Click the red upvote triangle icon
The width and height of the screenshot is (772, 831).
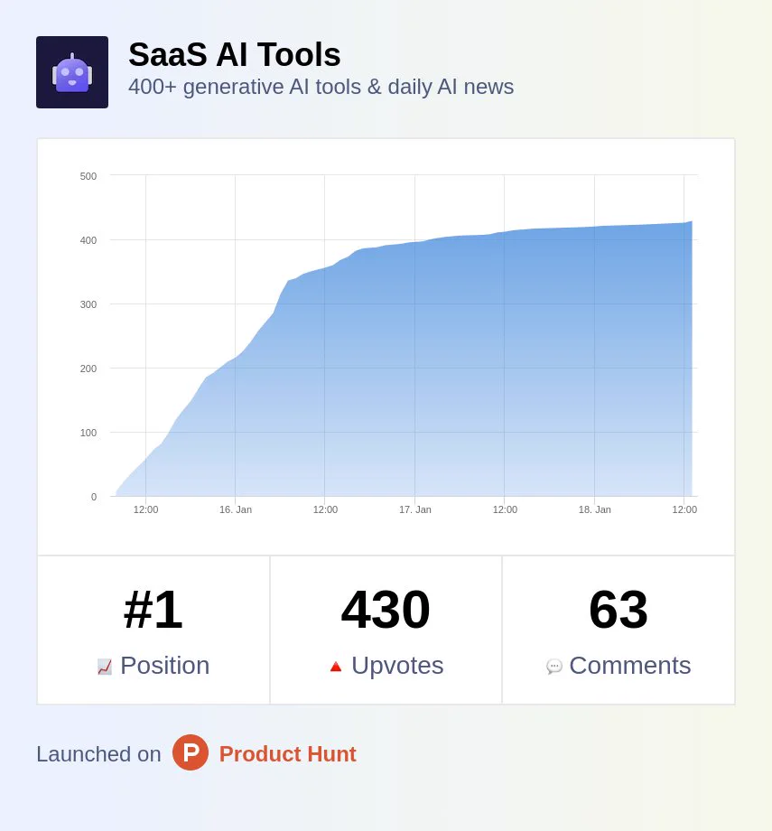pos(335,667)
